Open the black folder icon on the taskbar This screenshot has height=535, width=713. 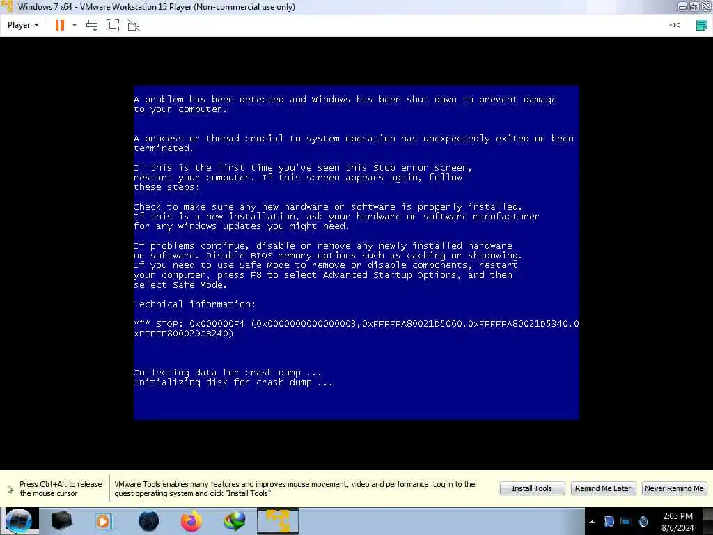click(61, 521)
